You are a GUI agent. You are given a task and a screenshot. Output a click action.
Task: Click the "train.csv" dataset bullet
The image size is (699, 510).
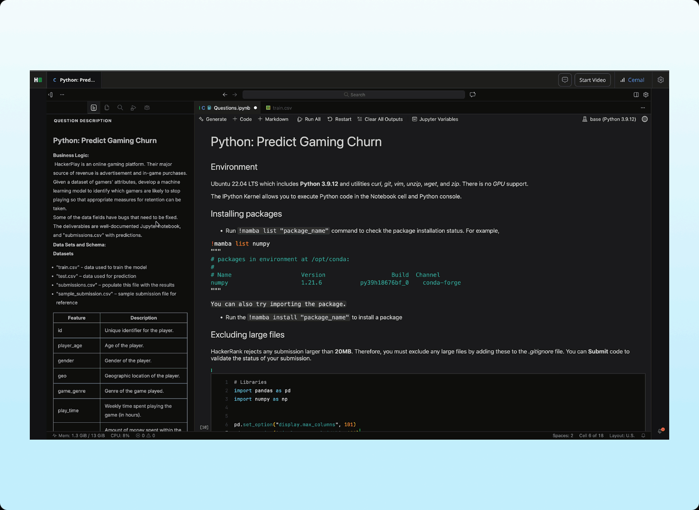click(101, 267)
